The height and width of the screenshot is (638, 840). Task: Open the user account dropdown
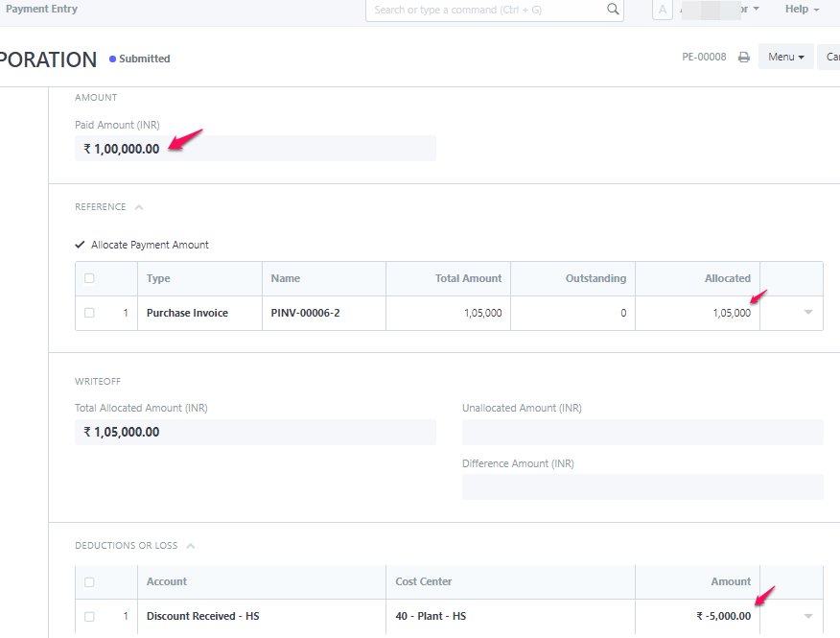pos(720,10)
